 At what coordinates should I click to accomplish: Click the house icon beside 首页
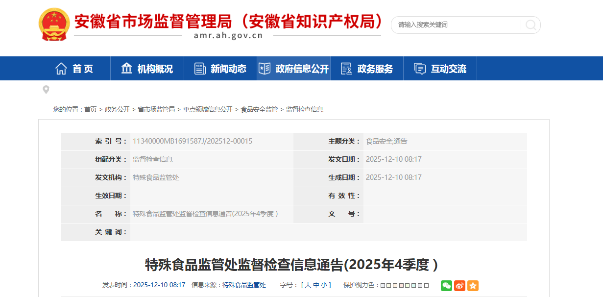tap(61, 69)
